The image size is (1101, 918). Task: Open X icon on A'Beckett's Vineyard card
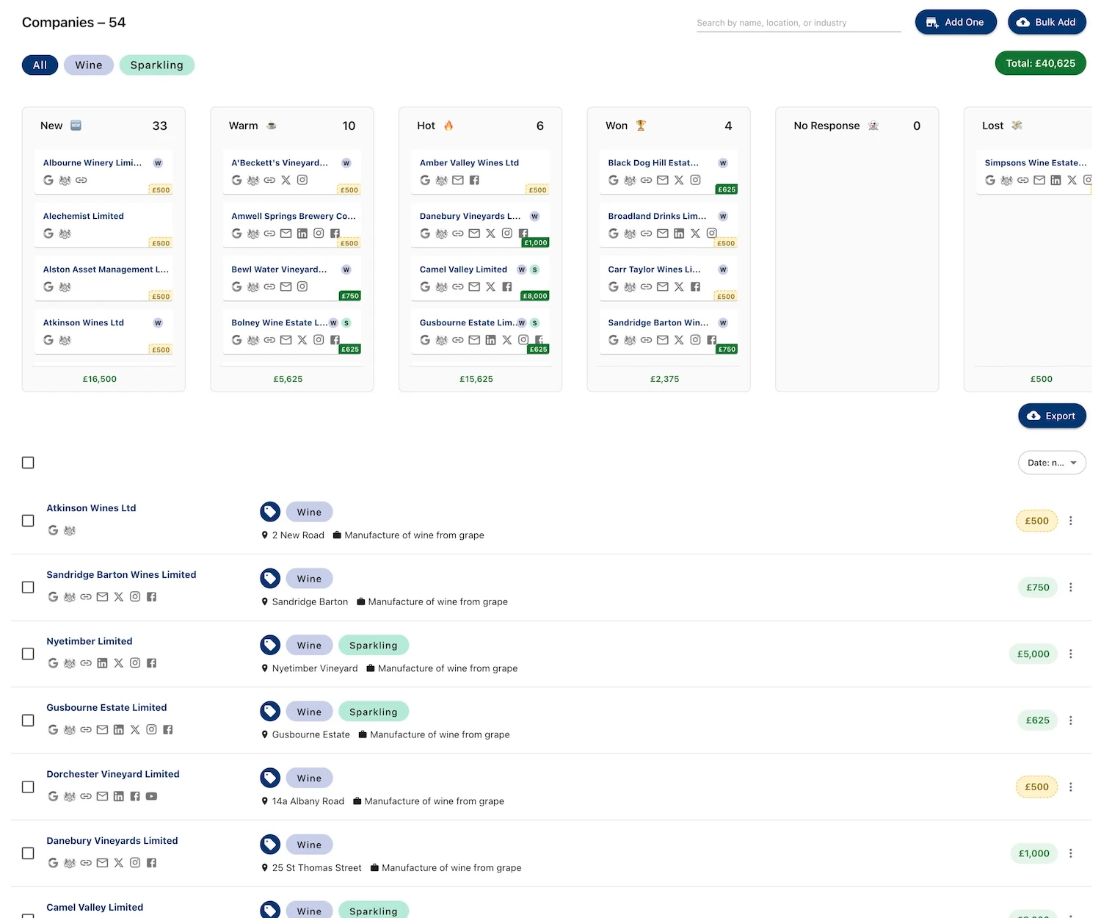(x=286, y=180)
